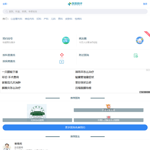
Task: Click the 301 logo of 解放军总医院
Action: 108,117
